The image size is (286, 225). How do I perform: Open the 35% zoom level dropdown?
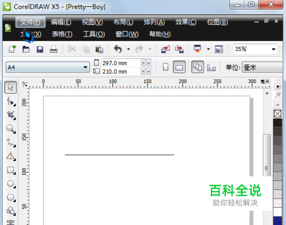273,49
